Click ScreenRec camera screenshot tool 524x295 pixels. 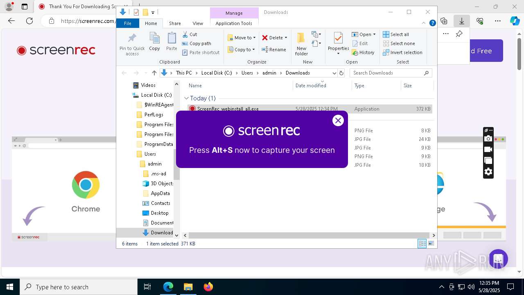[488, 139]
